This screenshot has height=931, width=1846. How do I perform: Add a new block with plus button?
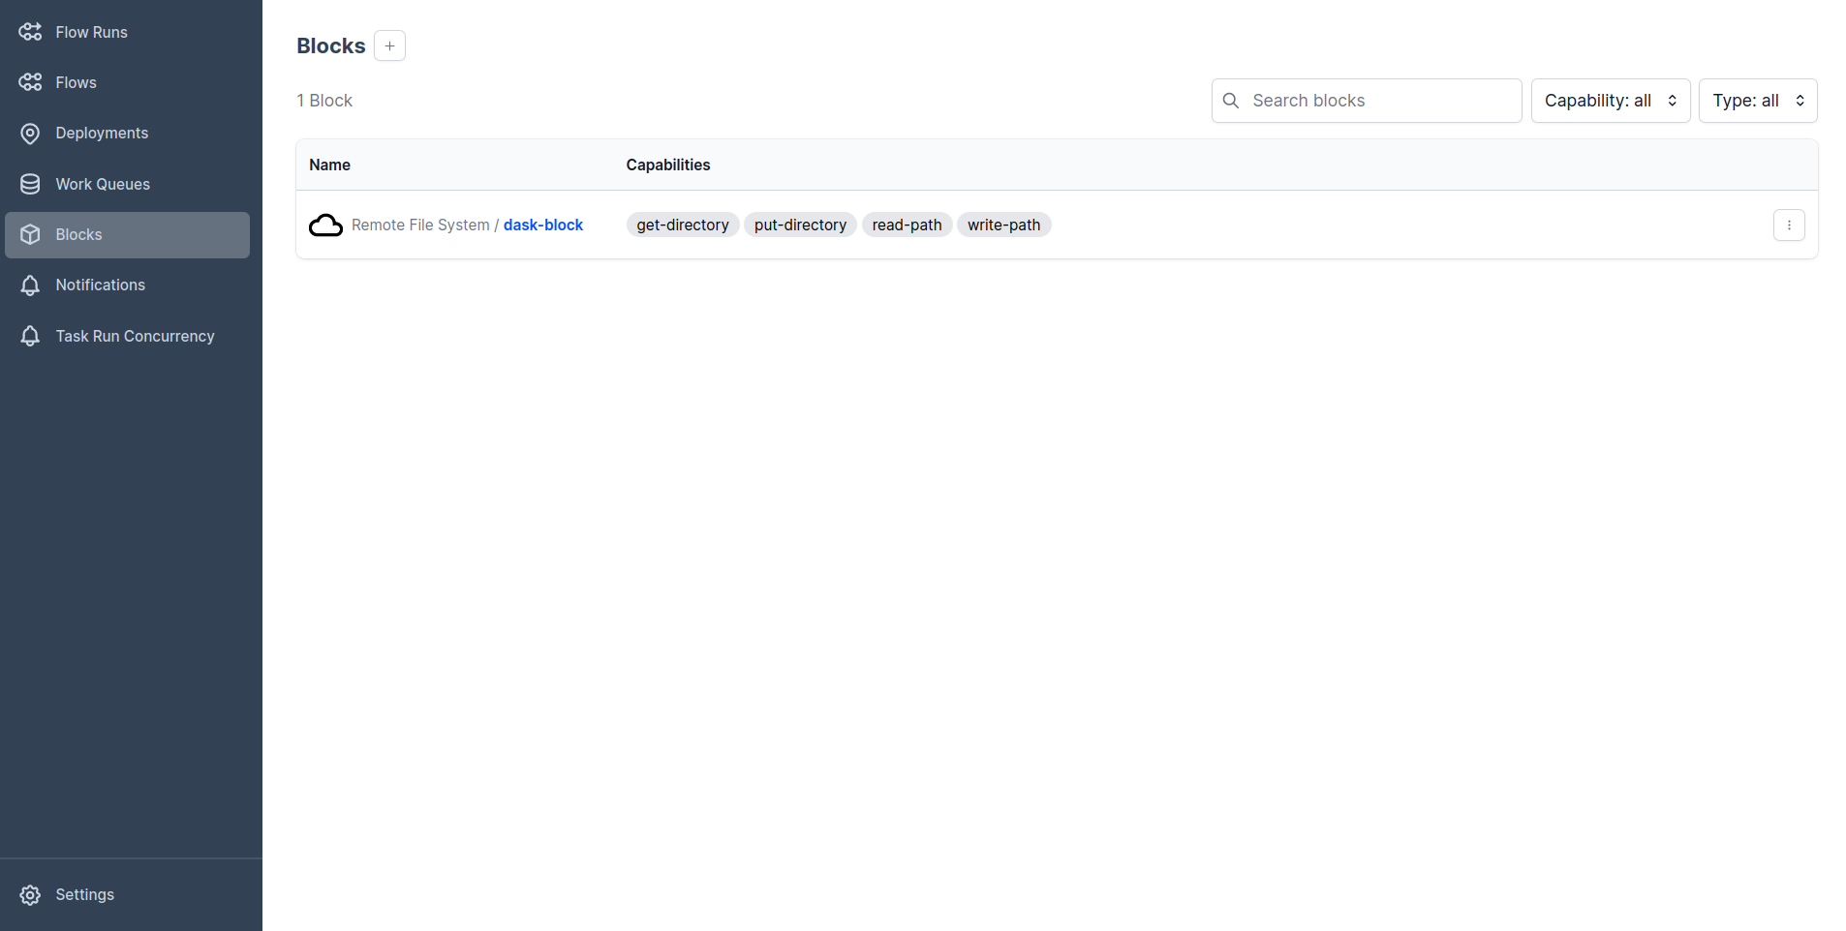[x=389, y=45]
